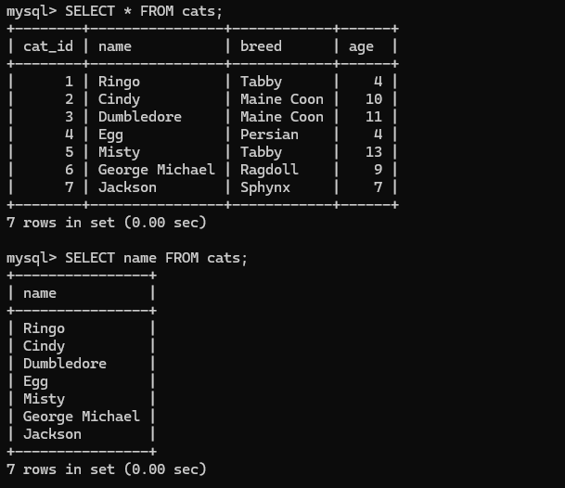Viewport: 565px width, 488px height.
Task: Click Misty in the second table
Action: click(44, 399)
